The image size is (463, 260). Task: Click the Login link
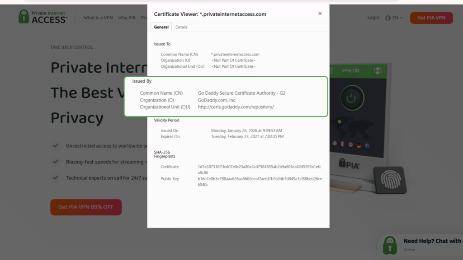click(373, 18)
